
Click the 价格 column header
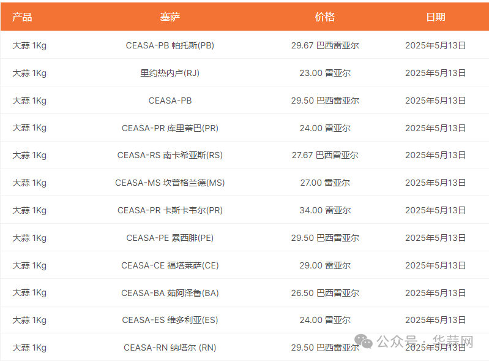coord(325,17)
